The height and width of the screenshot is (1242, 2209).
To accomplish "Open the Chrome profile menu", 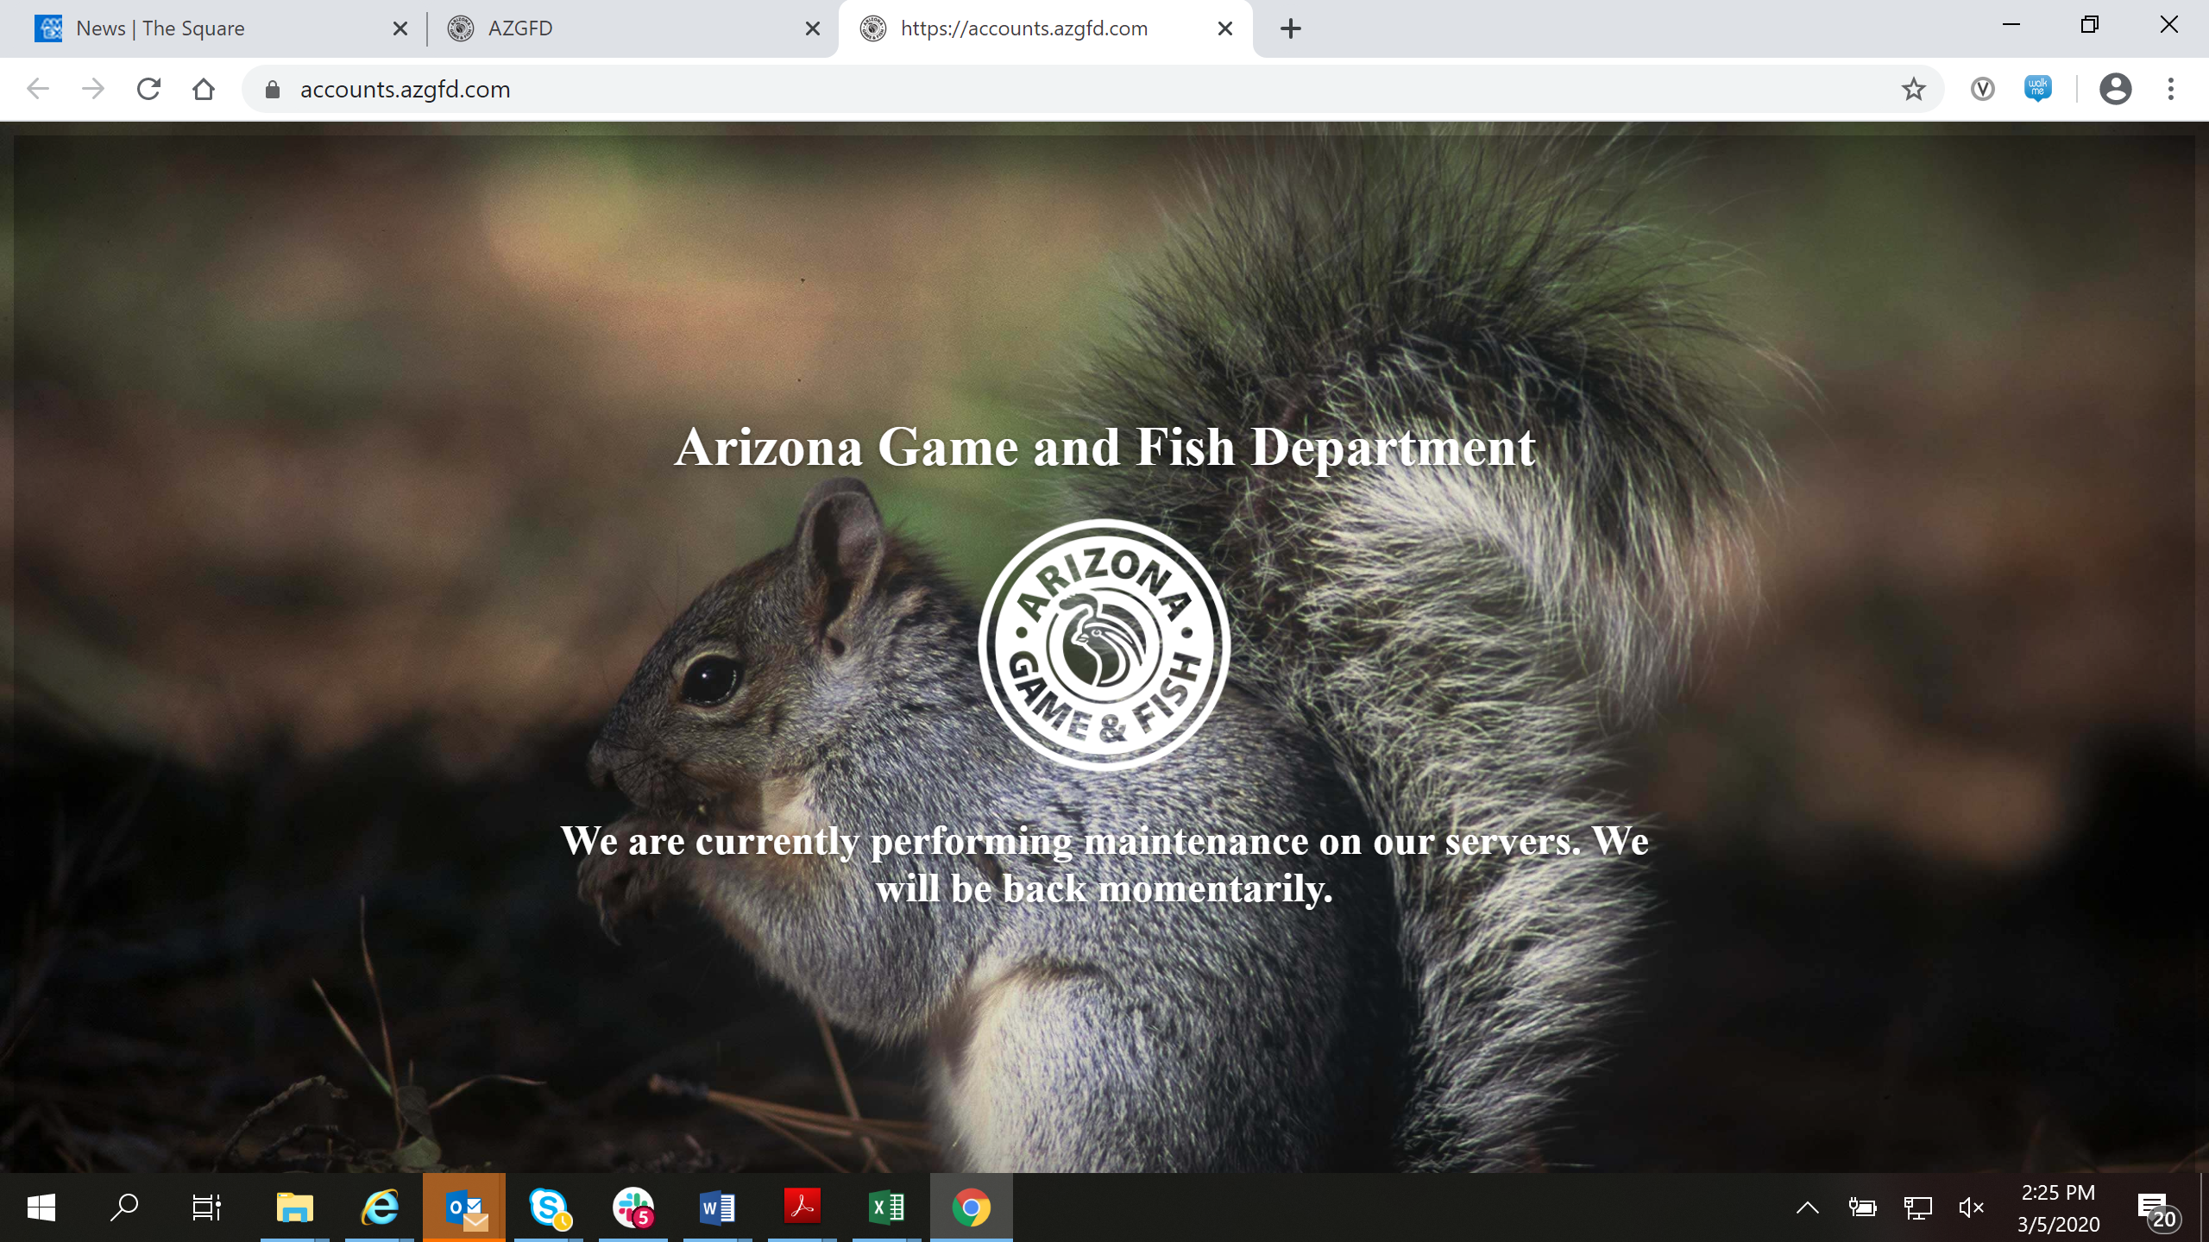I will click(x=2115, y=89).
